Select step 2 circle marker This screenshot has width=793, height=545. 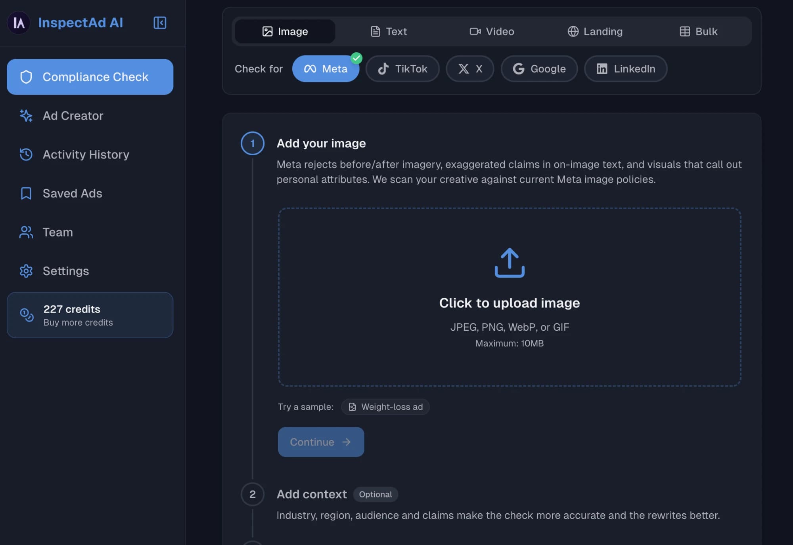click(253, 494)
